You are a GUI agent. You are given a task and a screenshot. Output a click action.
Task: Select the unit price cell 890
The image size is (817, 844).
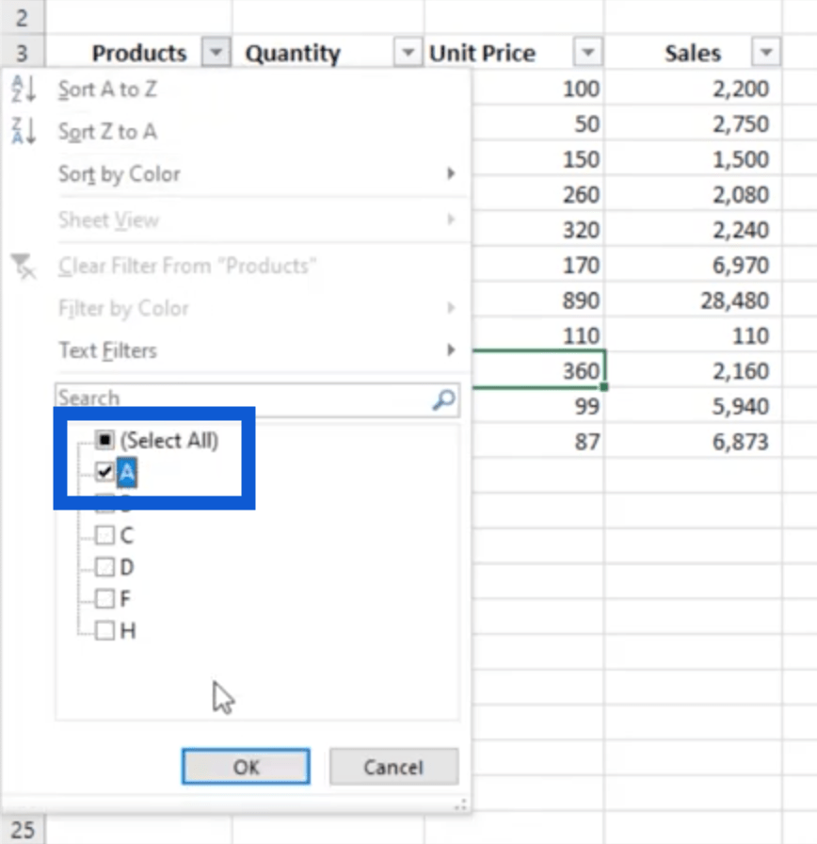[537, 300]
